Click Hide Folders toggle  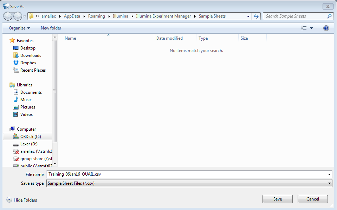(x=22, y=200)
